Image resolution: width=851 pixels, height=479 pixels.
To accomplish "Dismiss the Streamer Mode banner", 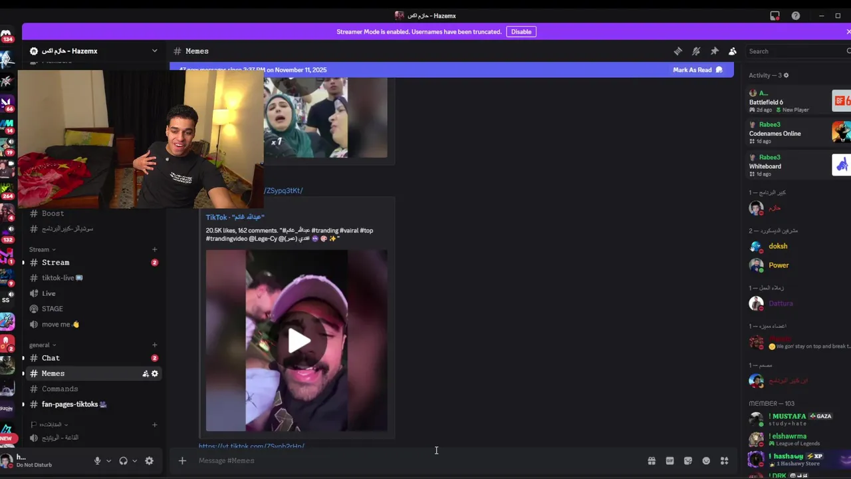I will point(848,31).
